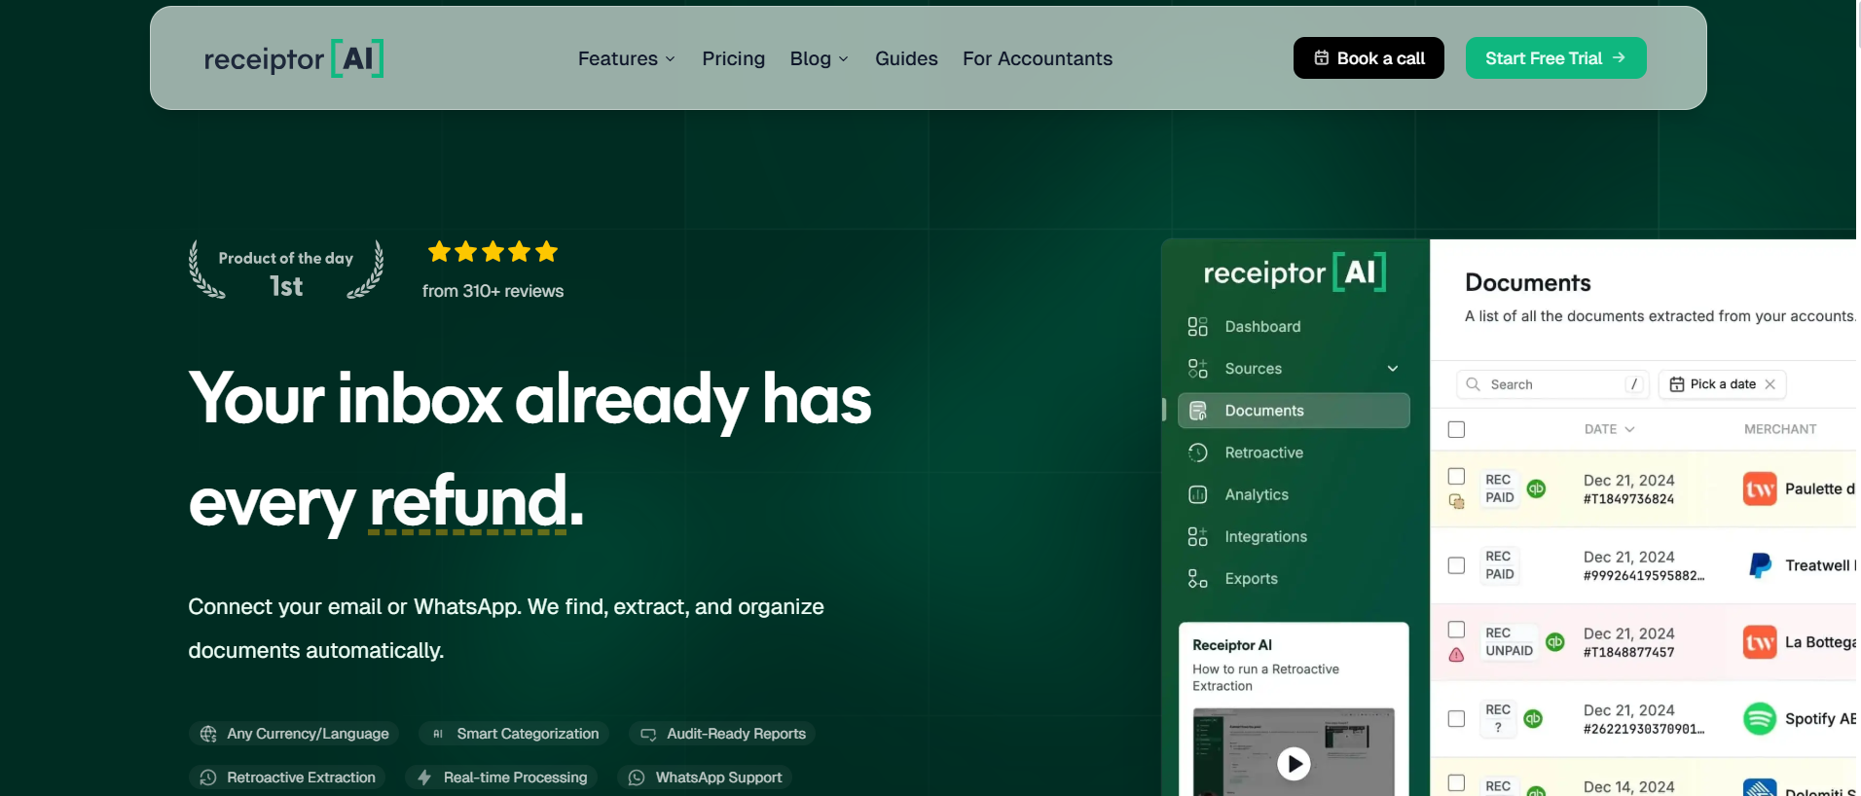
Task: Expand the Blog menu
Action: point(820,58)
